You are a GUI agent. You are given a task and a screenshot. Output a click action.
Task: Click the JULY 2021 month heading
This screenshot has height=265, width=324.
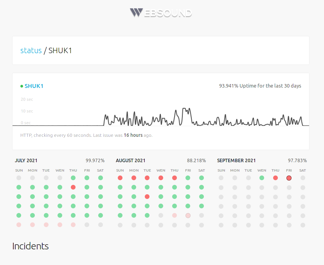point(26,161)
